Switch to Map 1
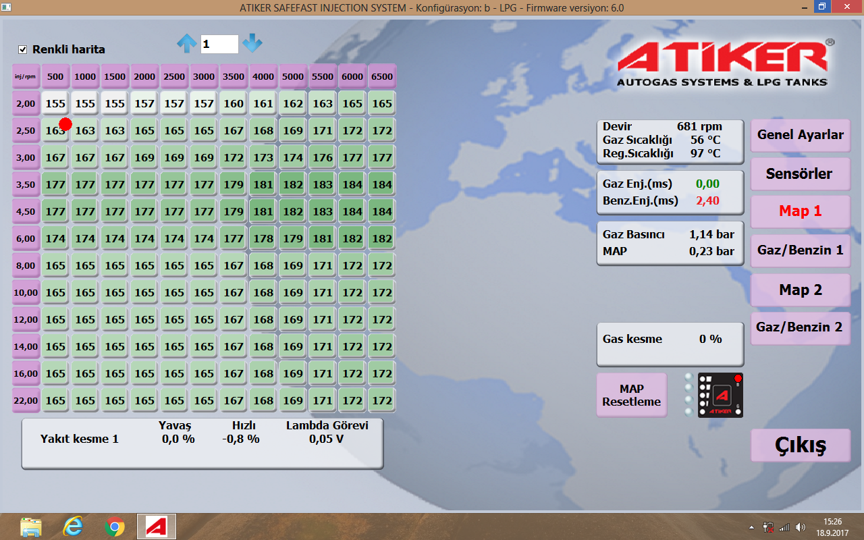 click(801, 211)
